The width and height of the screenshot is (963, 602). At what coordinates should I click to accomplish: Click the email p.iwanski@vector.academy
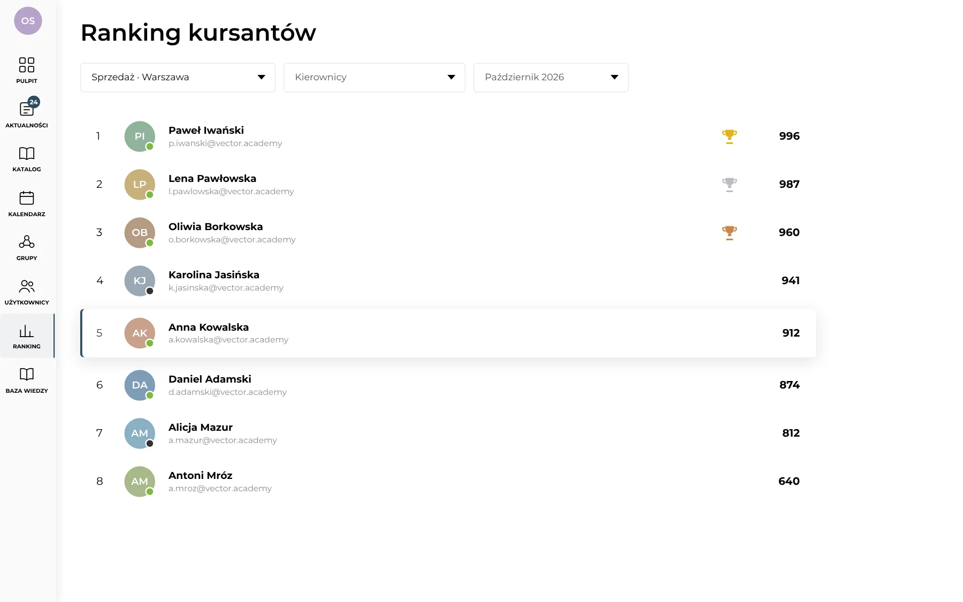point(225,143)
